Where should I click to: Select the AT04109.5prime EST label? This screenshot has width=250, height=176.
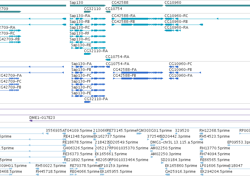tap(77, 131)
